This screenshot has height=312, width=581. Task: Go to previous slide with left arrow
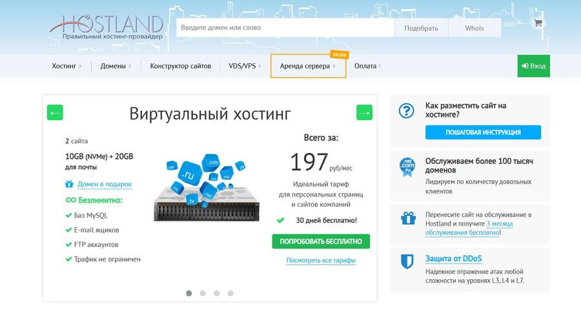[x=55, y=113]
